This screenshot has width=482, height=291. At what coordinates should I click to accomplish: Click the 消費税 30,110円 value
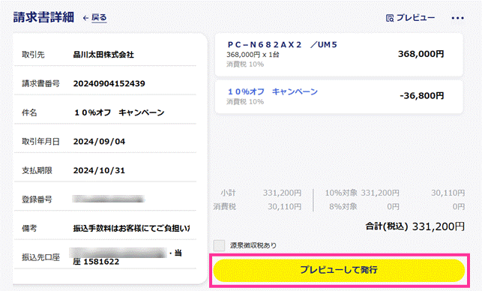tap(284, 207)
